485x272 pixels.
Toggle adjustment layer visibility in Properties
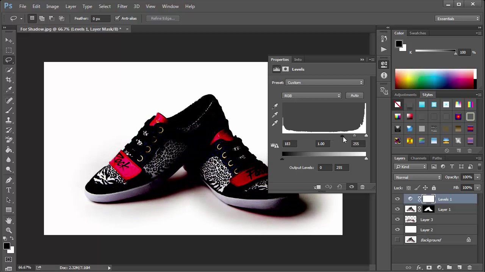[x=351, y=187]
